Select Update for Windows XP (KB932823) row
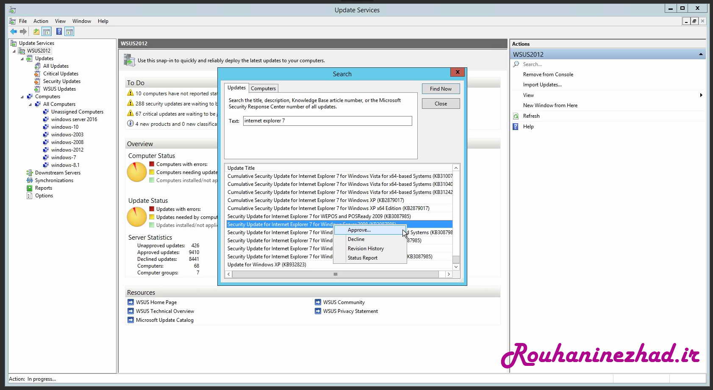The image size is (713, 390). pos(339,265)
